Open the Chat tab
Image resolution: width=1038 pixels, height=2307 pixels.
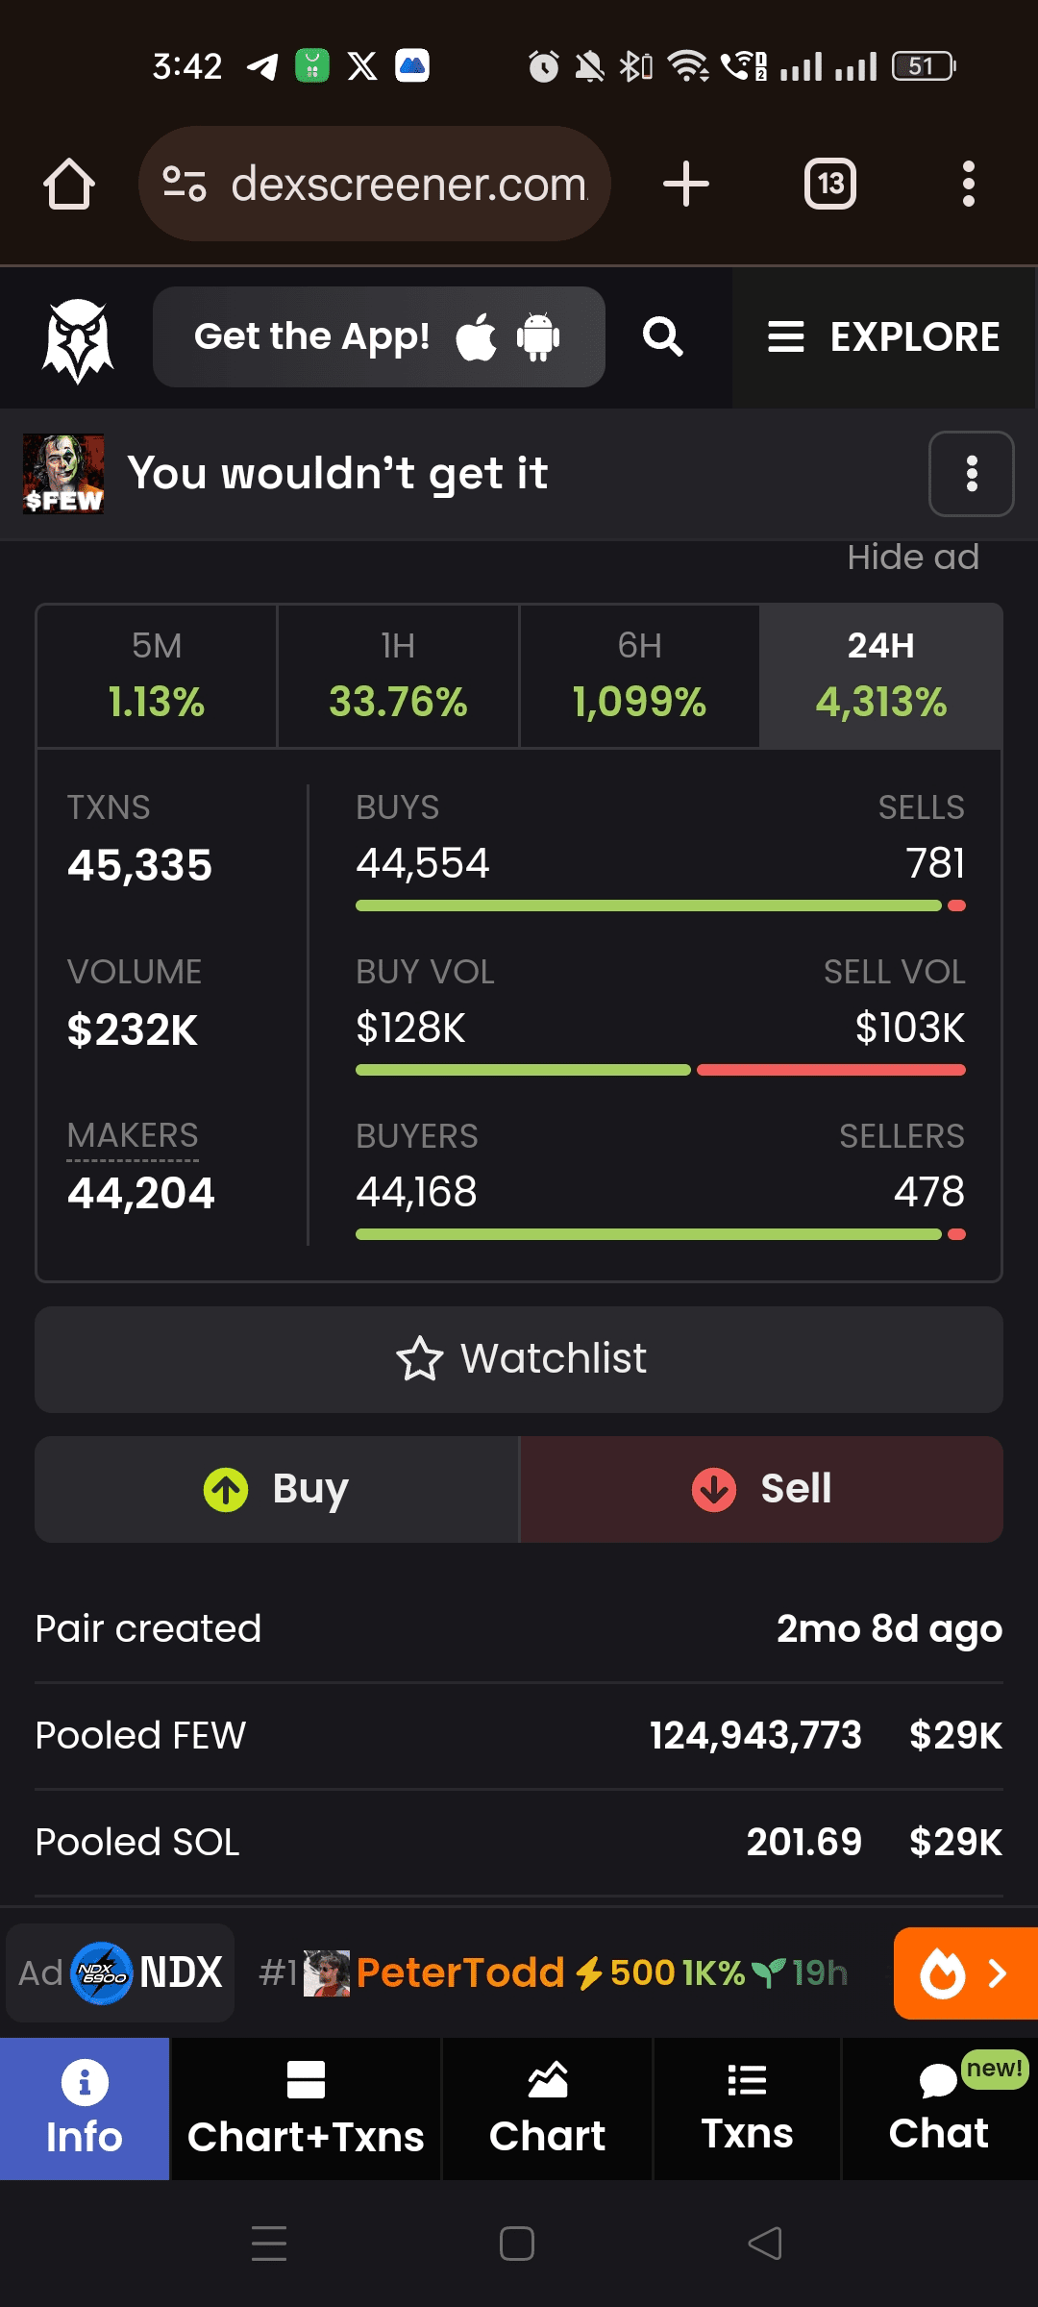(x=939, y=2109)
